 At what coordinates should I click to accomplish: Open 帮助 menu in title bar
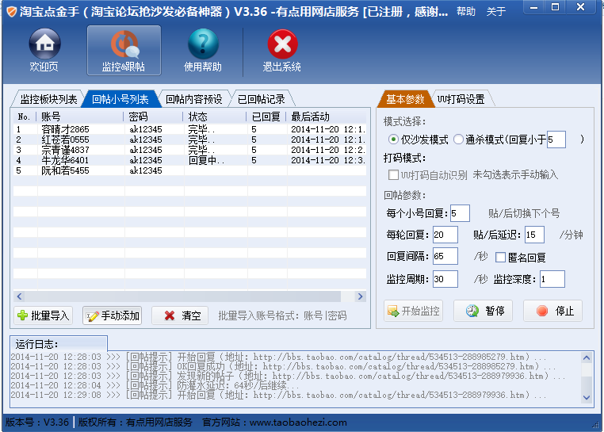click(466, 12)
